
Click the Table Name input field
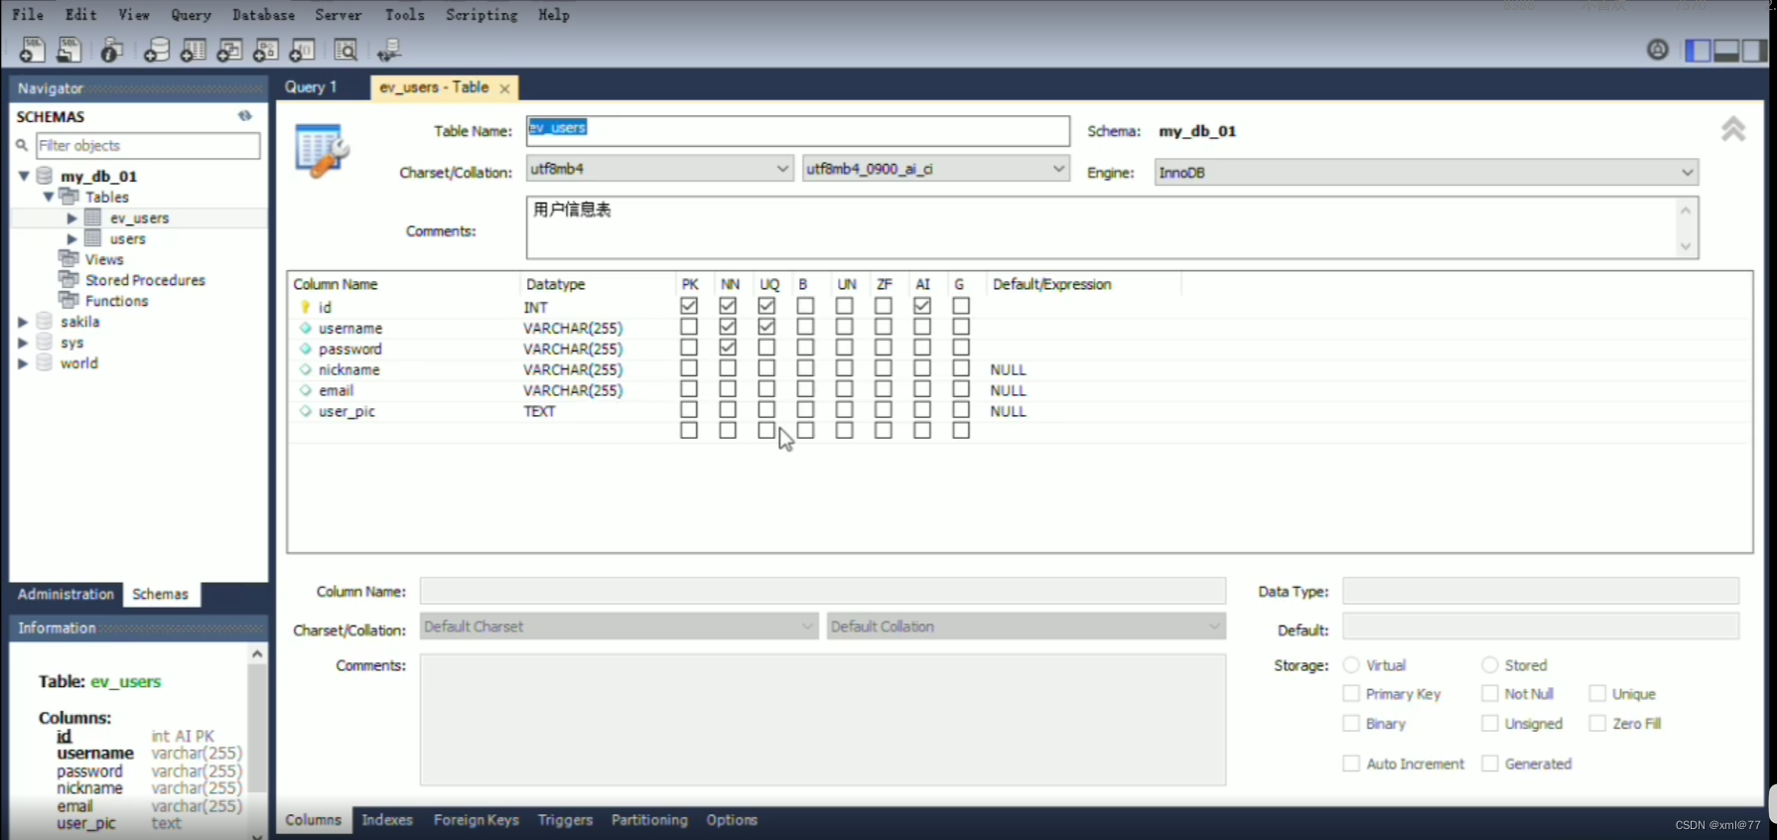click(798, 130)
